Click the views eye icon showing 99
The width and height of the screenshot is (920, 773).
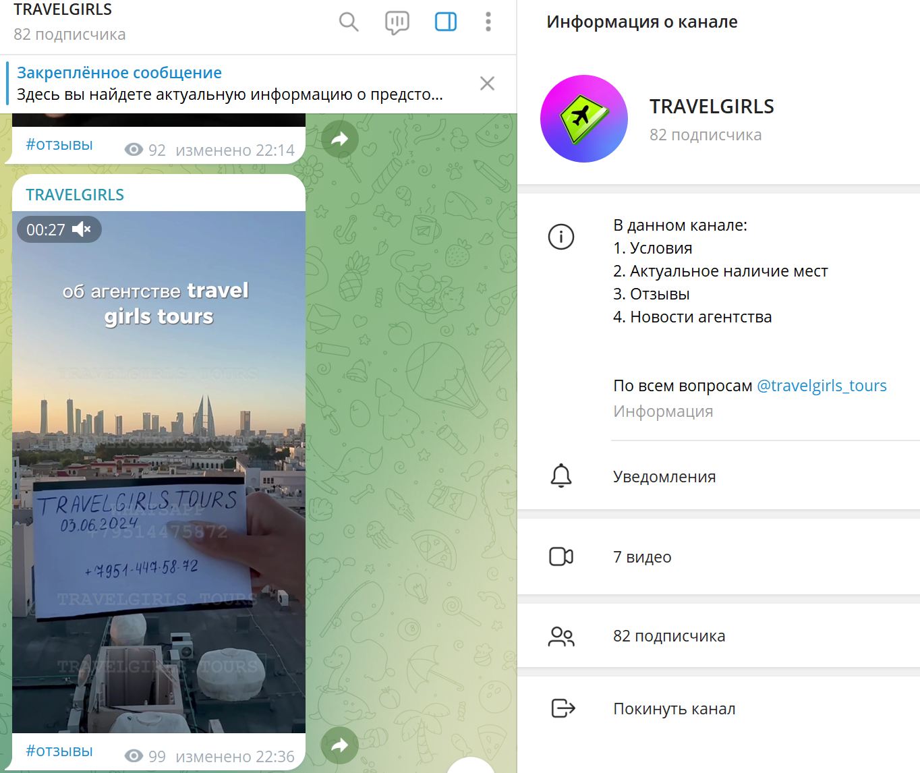134,755
